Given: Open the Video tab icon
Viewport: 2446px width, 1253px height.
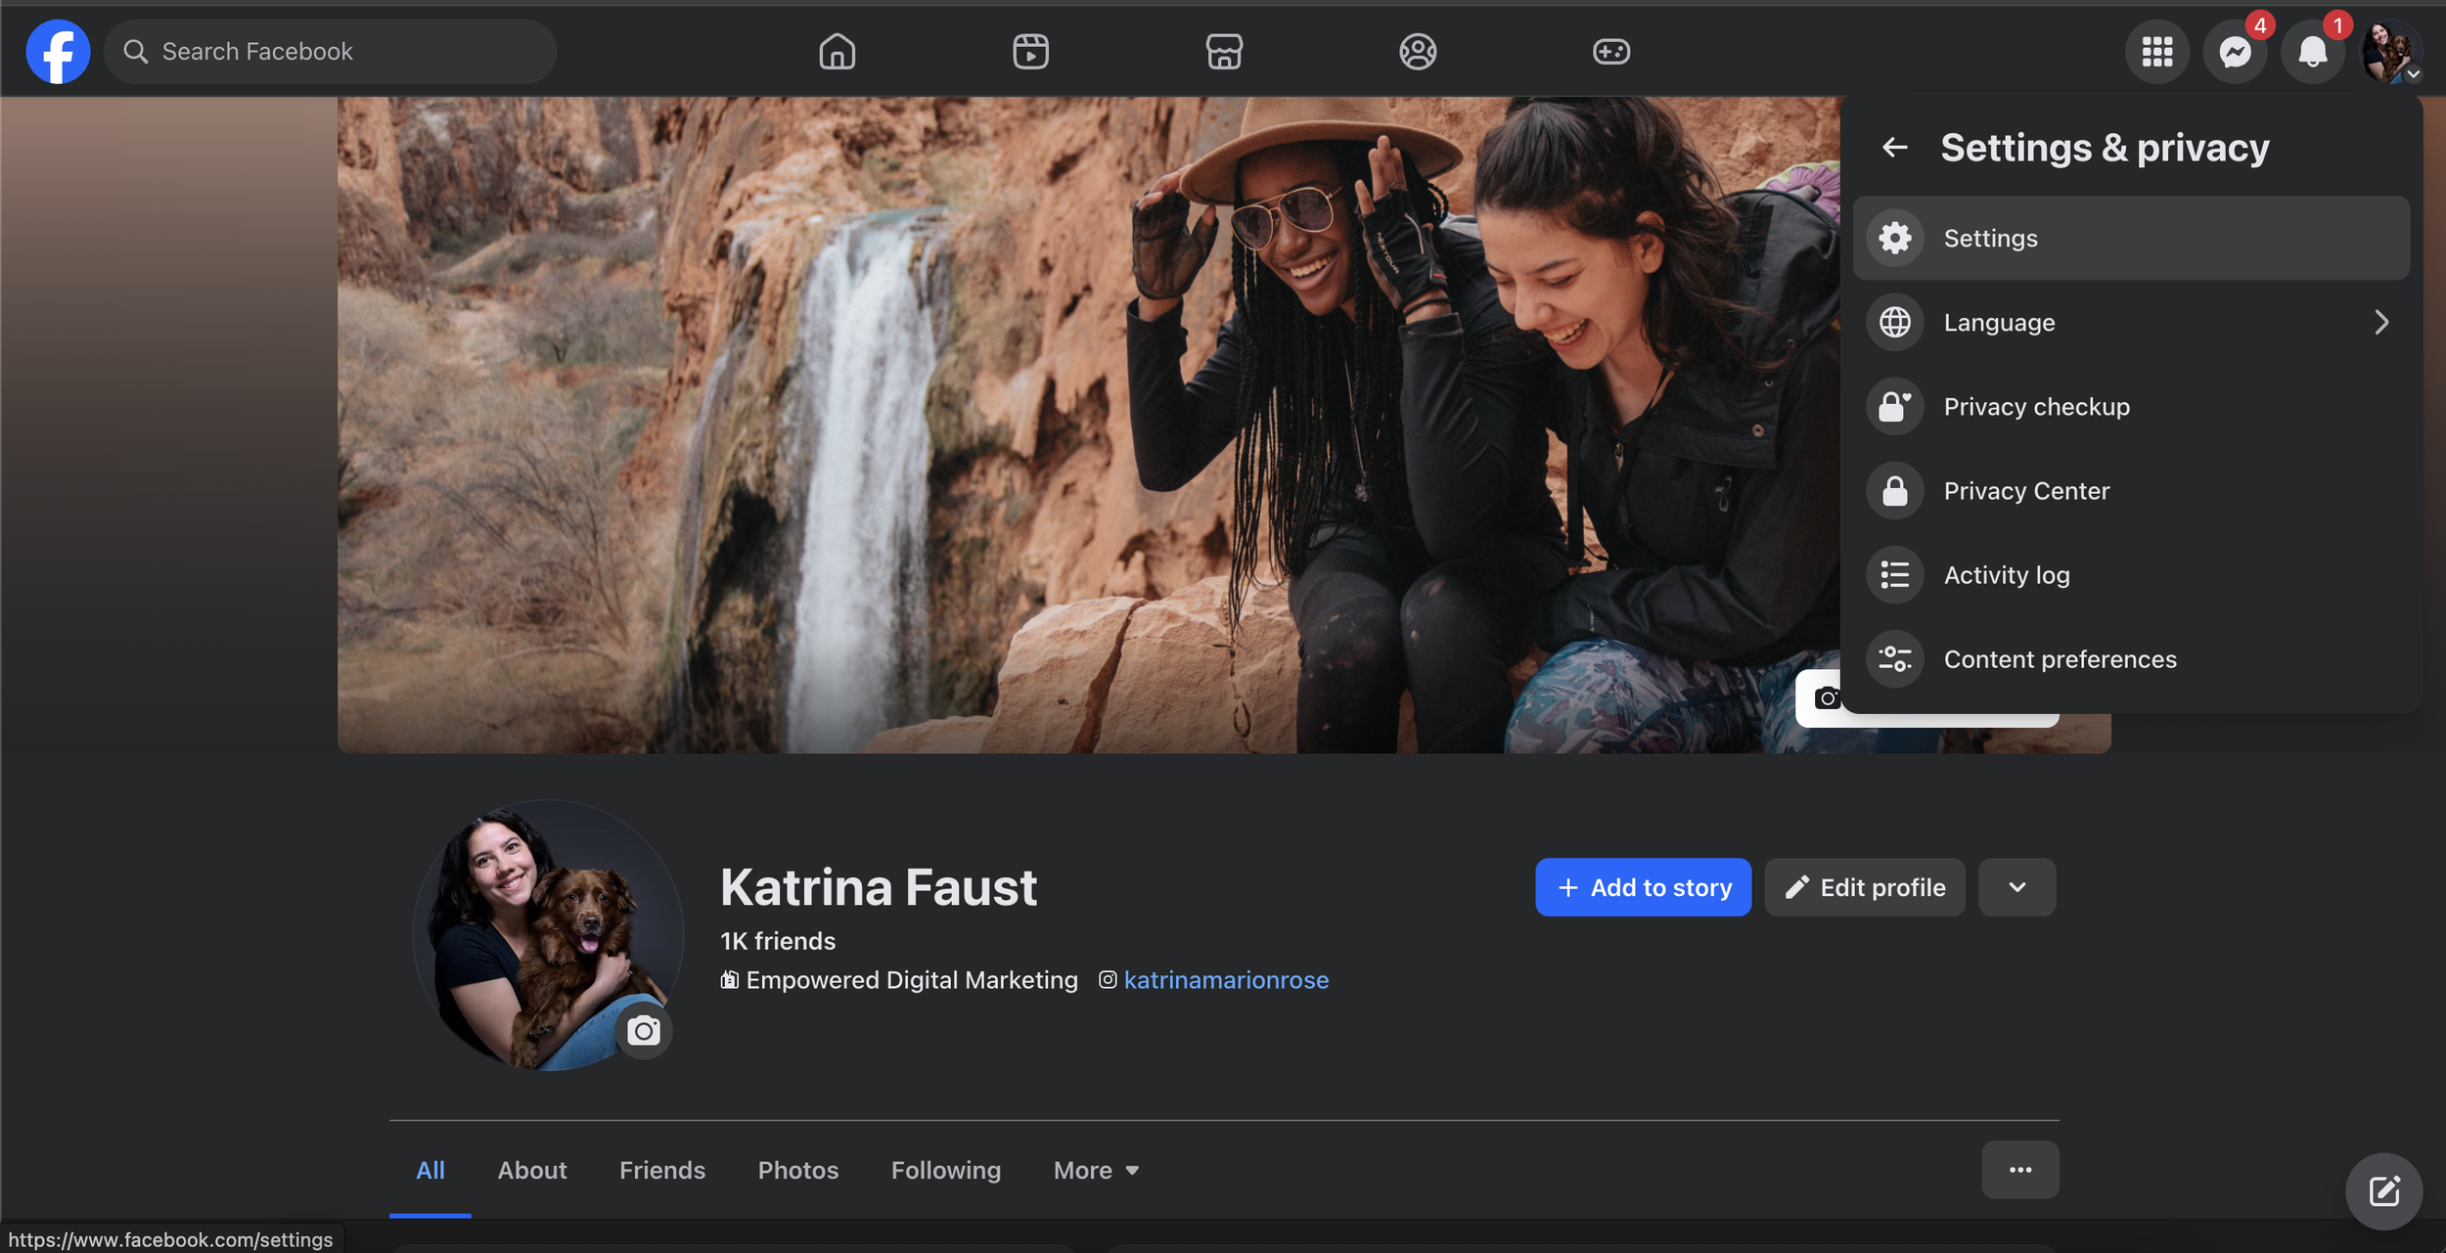Looking at the screenshot, I should click(x=1030, y=51).
